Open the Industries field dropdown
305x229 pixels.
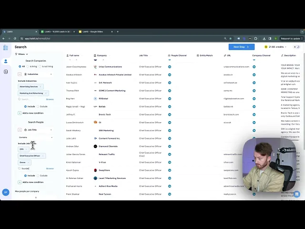coord(38,74)
